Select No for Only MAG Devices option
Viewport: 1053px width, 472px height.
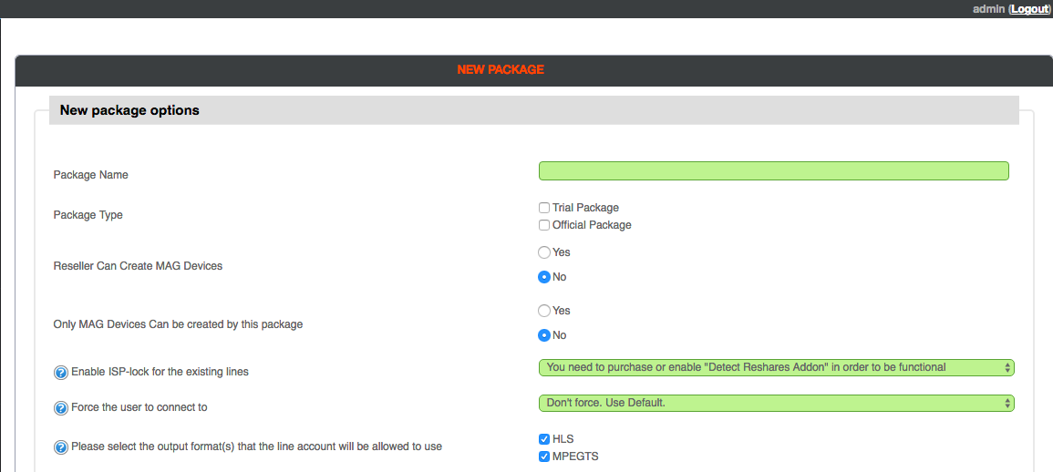[x=544, y=335]
